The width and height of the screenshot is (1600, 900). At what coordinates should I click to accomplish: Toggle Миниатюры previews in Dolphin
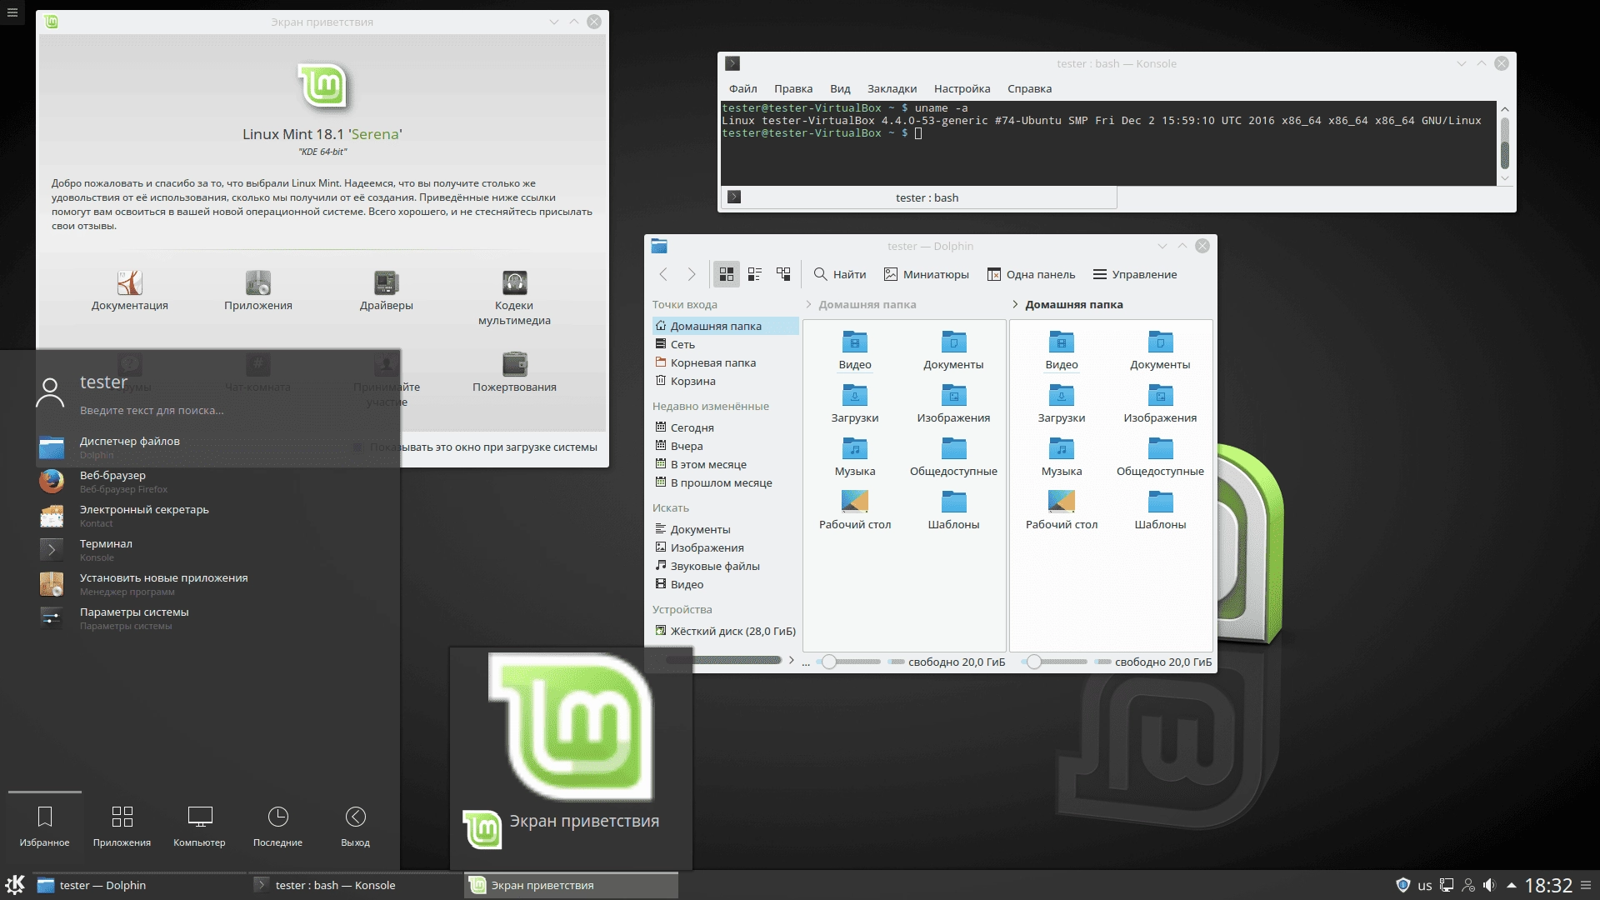(926, 274)
